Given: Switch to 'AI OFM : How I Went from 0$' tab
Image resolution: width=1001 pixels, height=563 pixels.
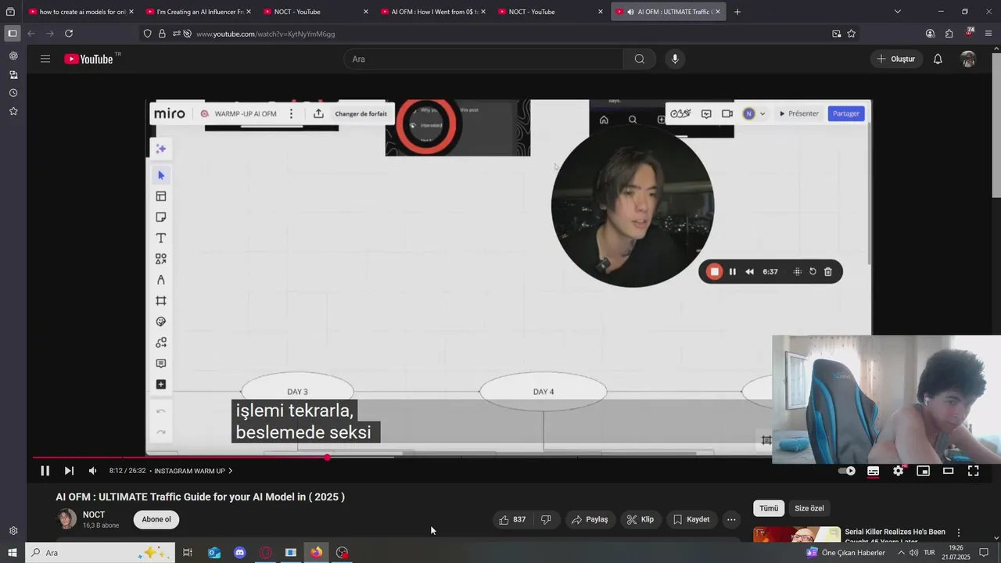Looking at the screenshot, I should pos(434,12).
